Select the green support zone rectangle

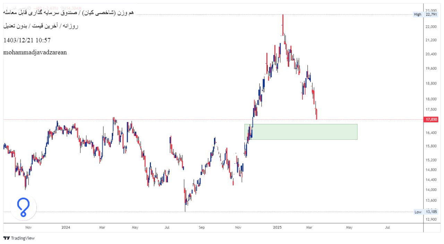(x=301, y=132)
